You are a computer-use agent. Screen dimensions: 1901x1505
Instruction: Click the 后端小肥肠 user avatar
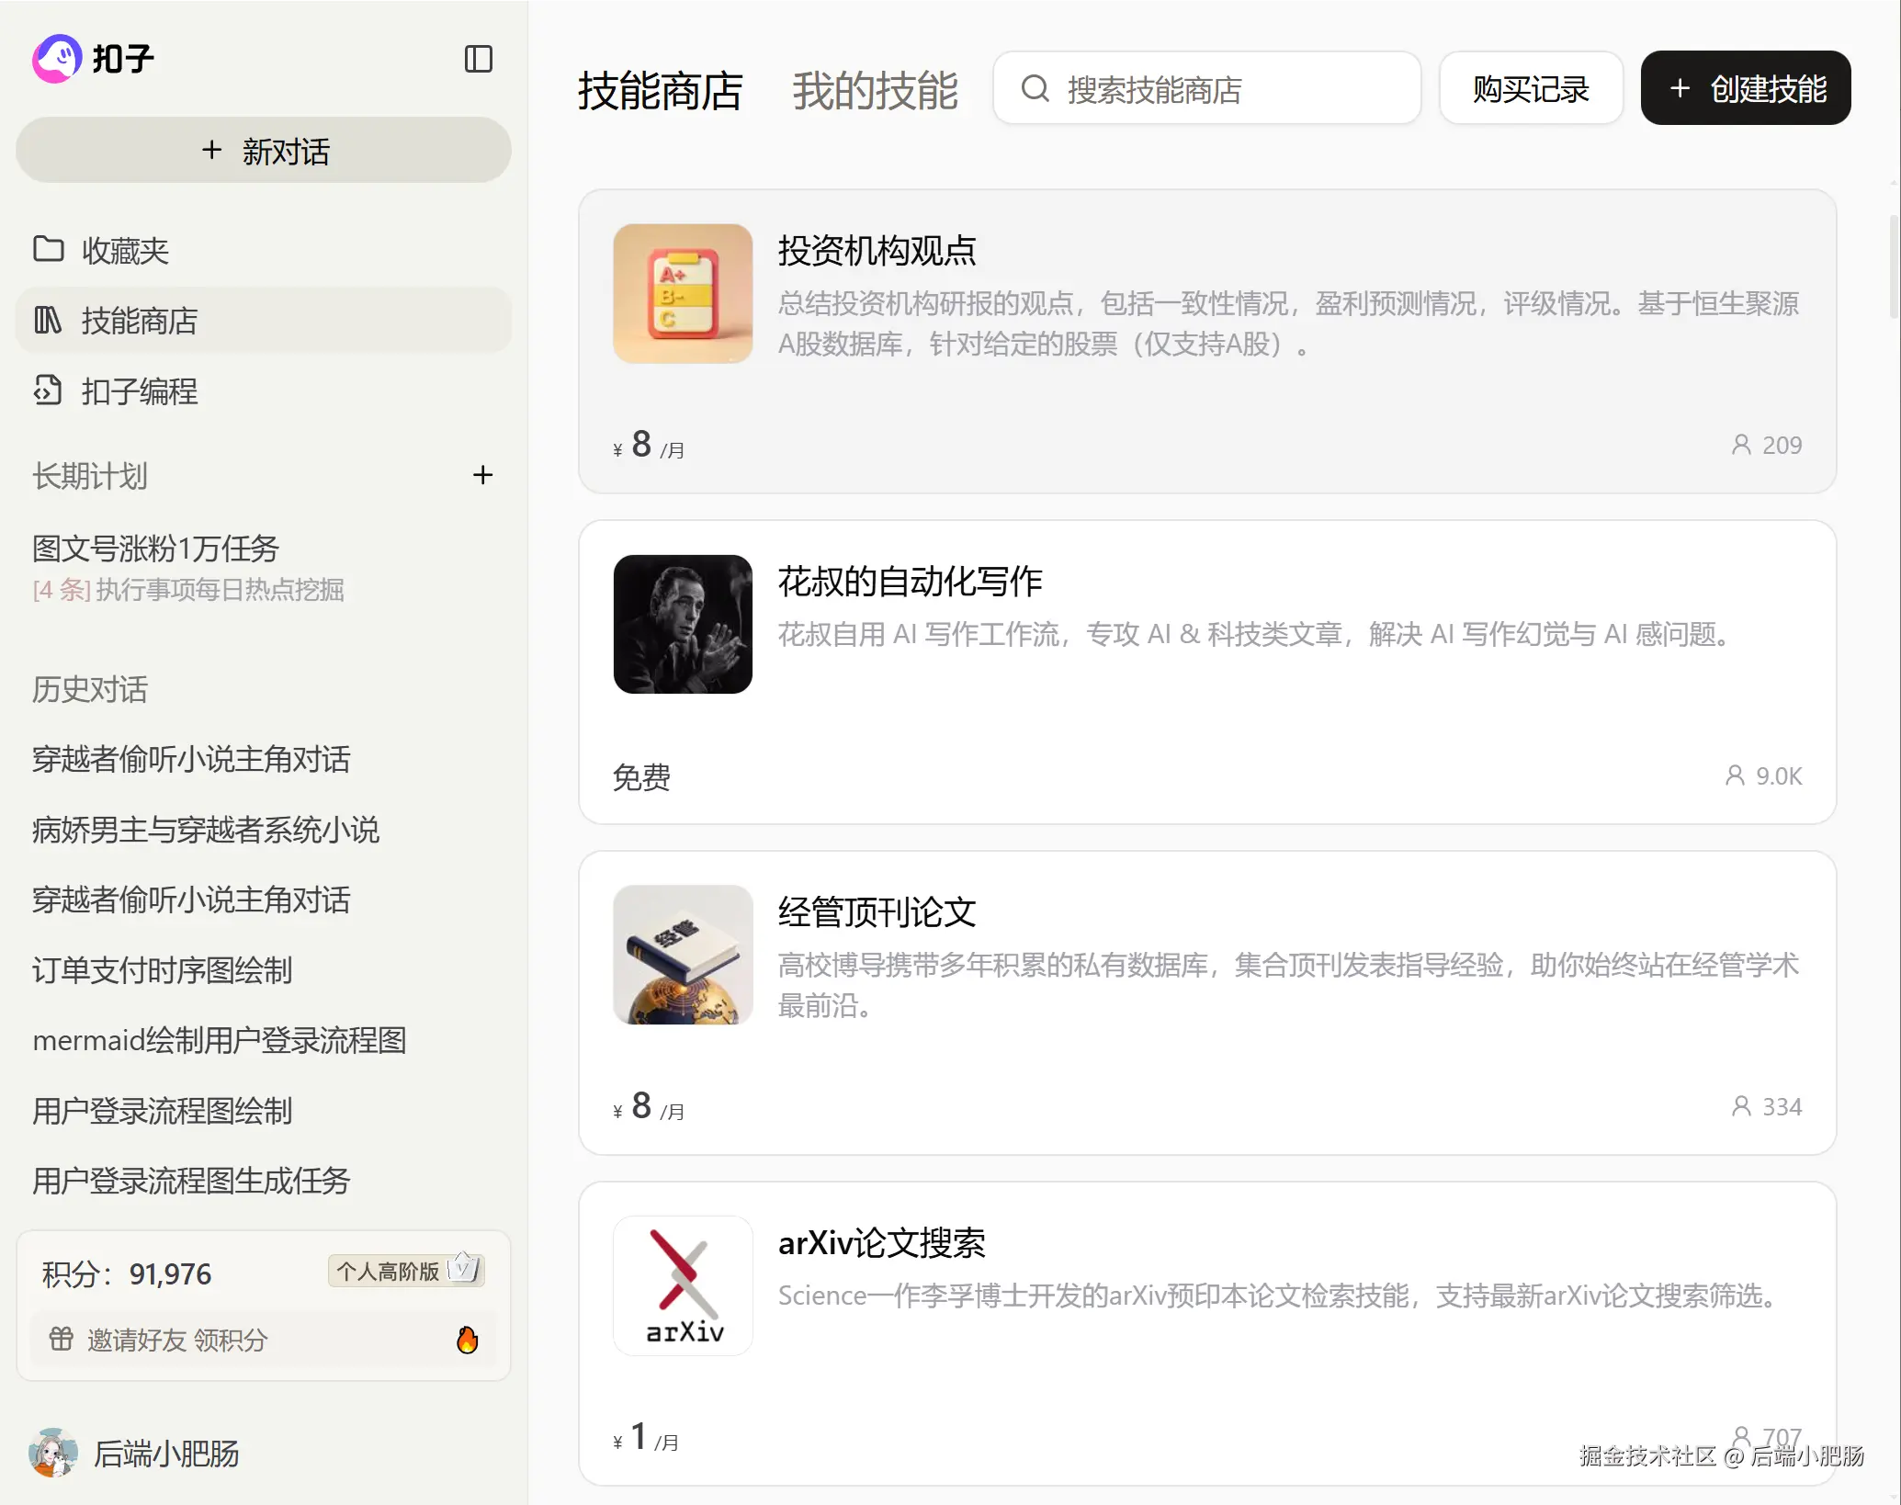(x=52, y=1453)
